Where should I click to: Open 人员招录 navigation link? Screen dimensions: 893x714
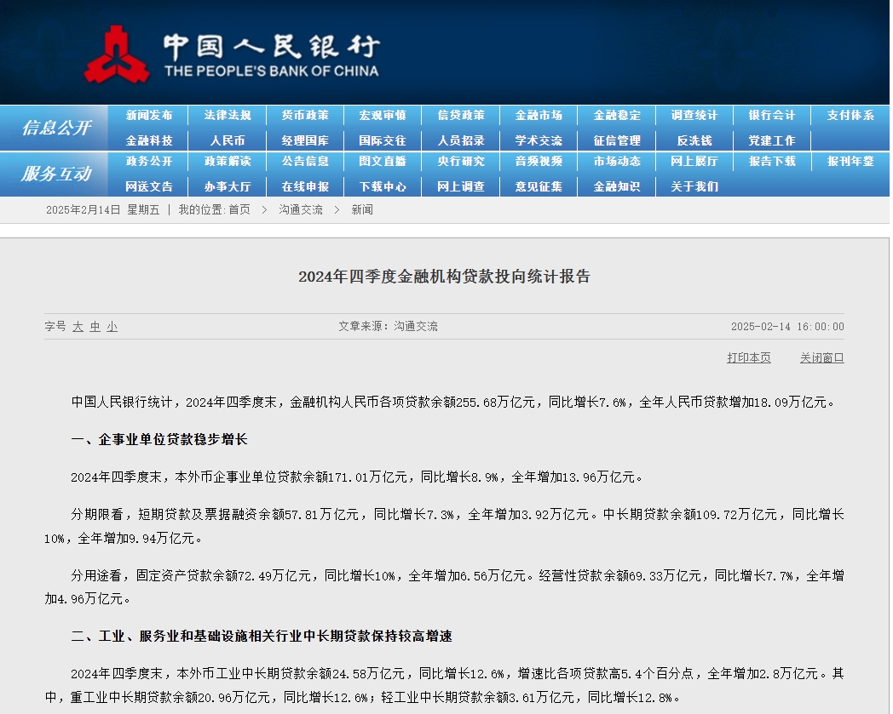[461, 140]
